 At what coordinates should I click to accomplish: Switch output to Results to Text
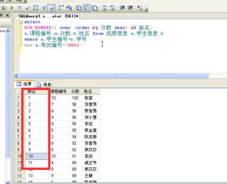pyautogui.click(x=79, y=8)
